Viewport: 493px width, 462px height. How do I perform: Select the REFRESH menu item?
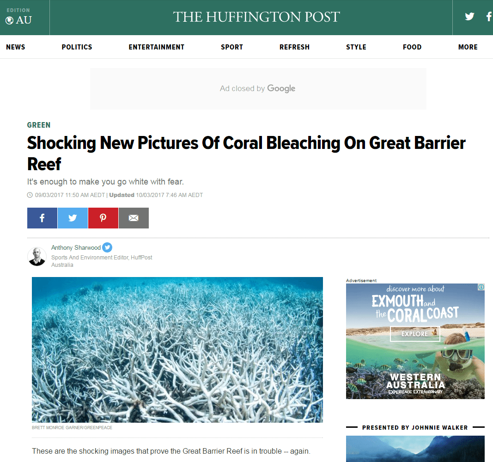tap(294, 47)
